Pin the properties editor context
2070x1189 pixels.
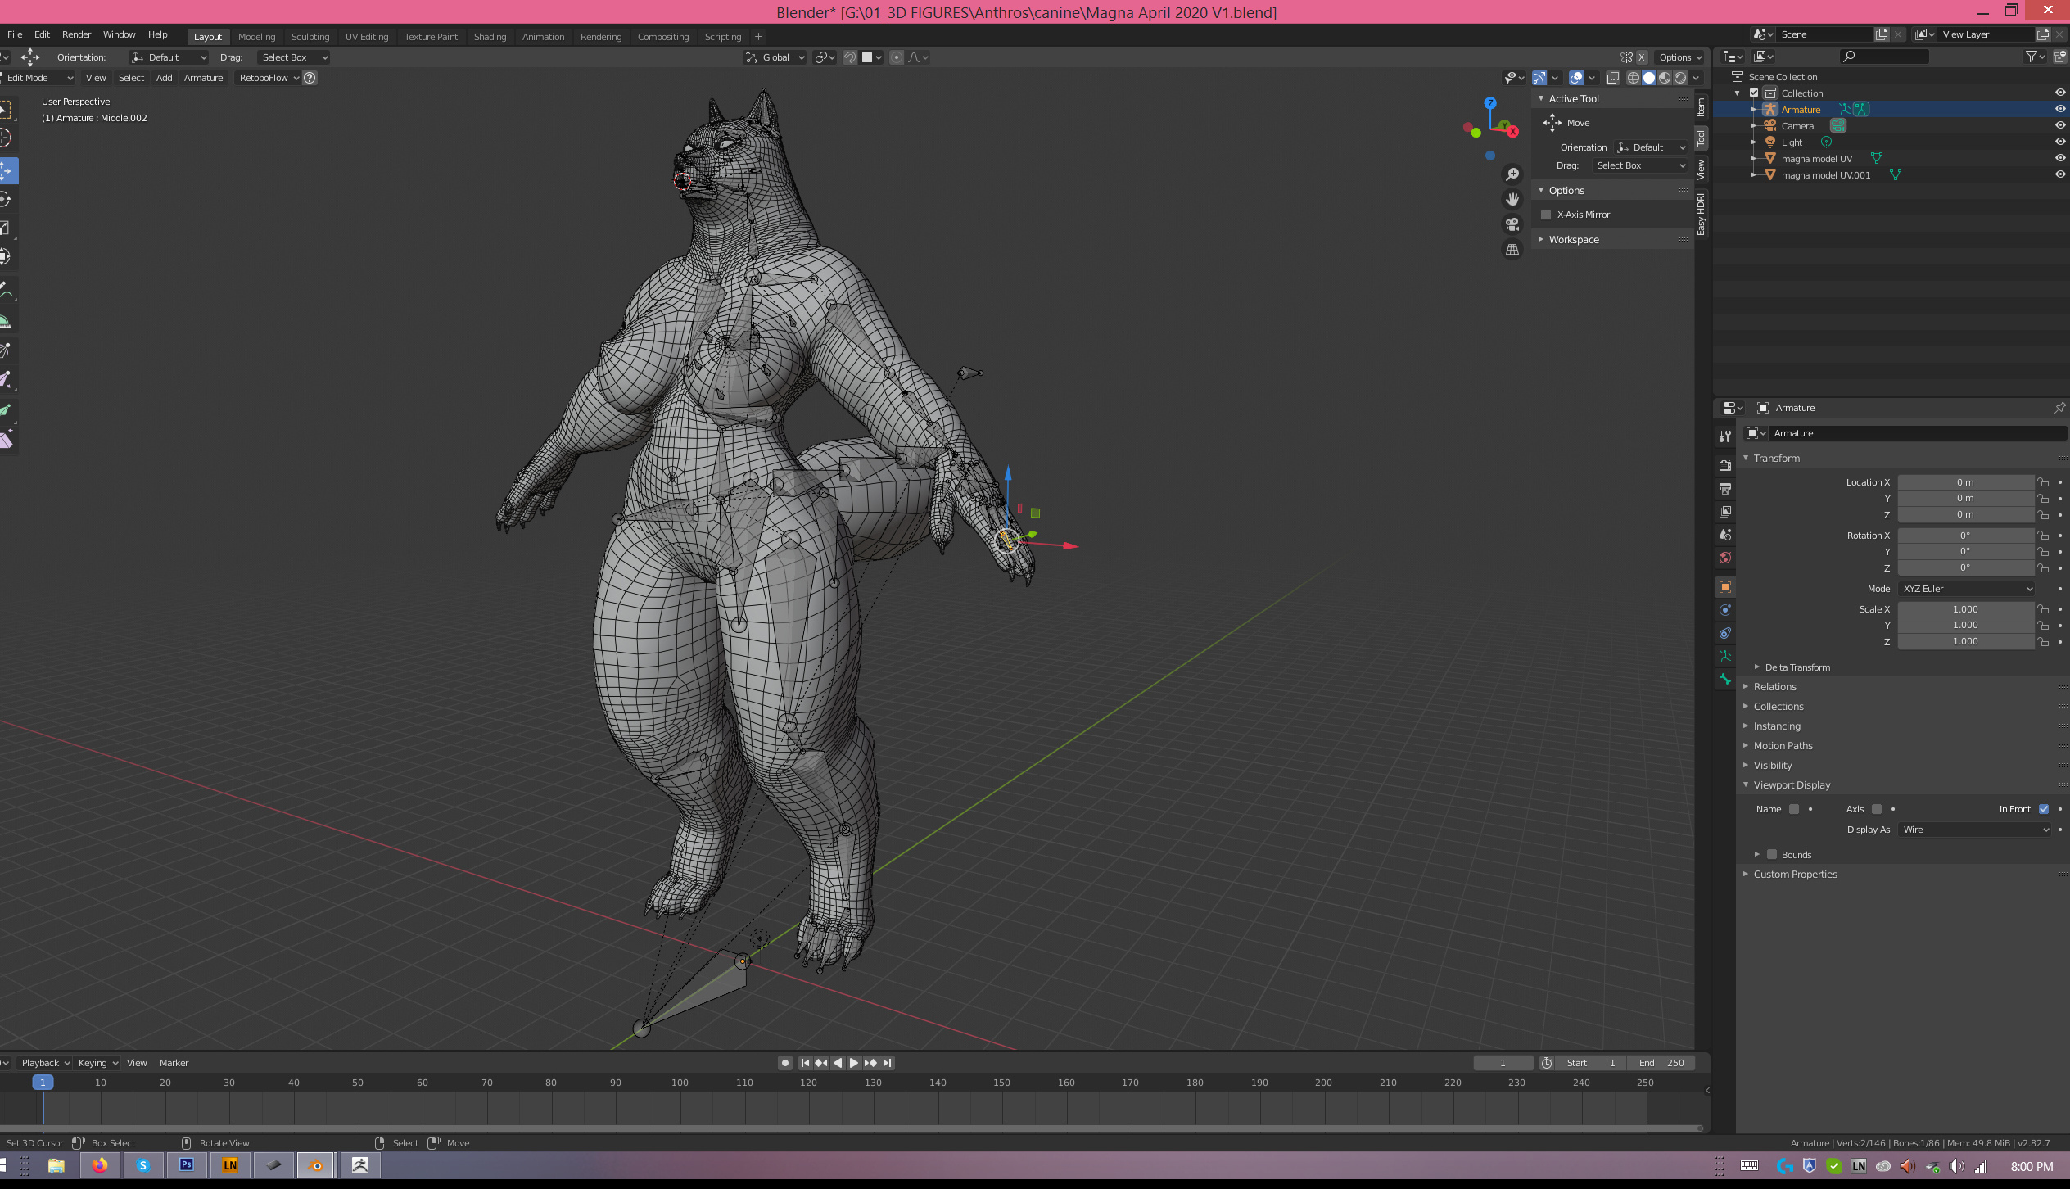pos(2059,408)
